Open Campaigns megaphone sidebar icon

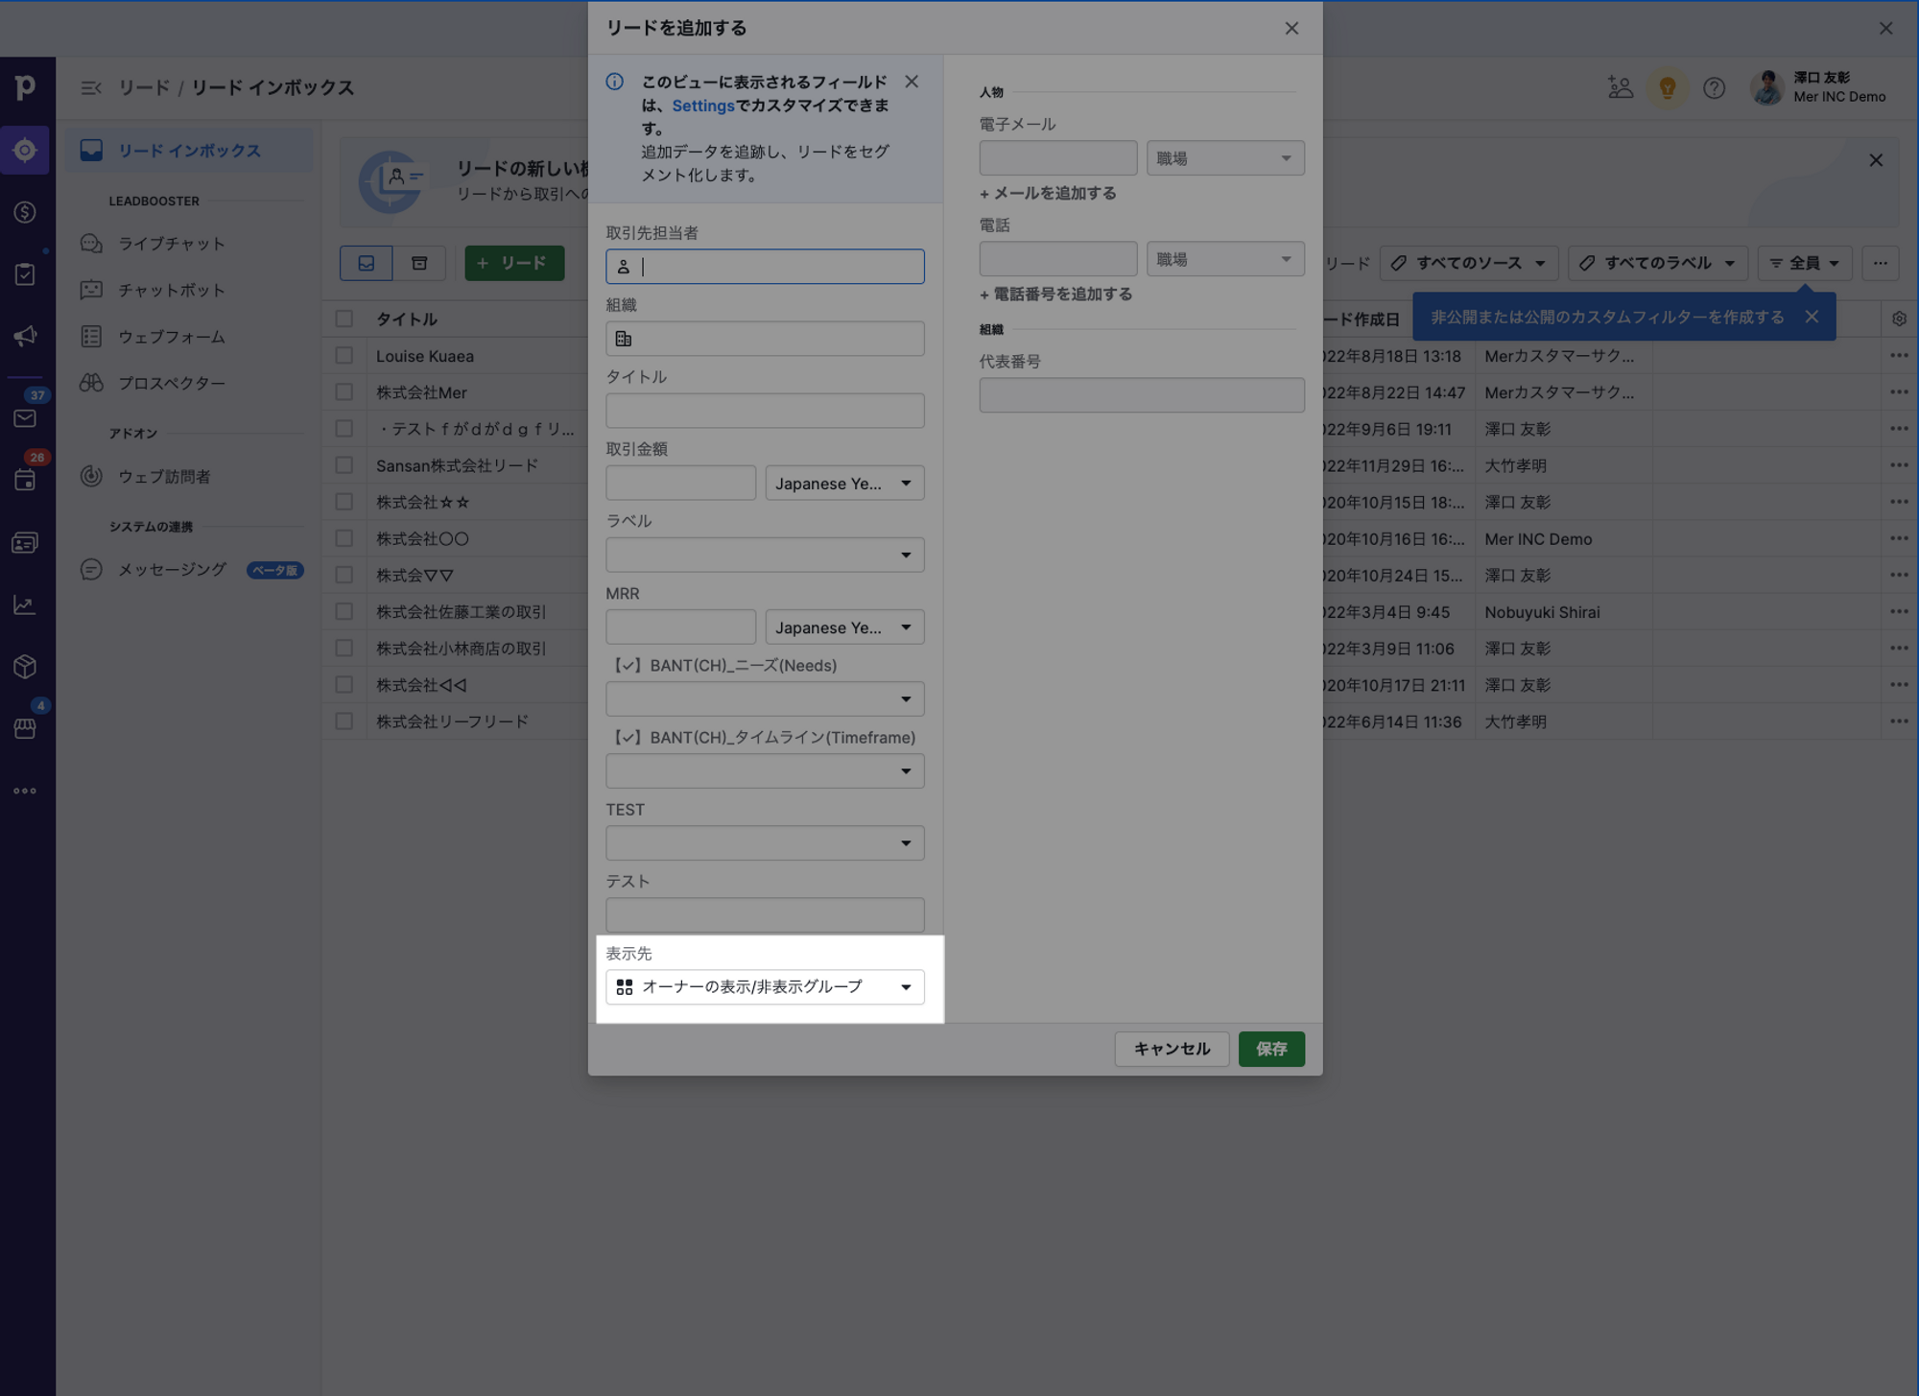pos(25,336)
